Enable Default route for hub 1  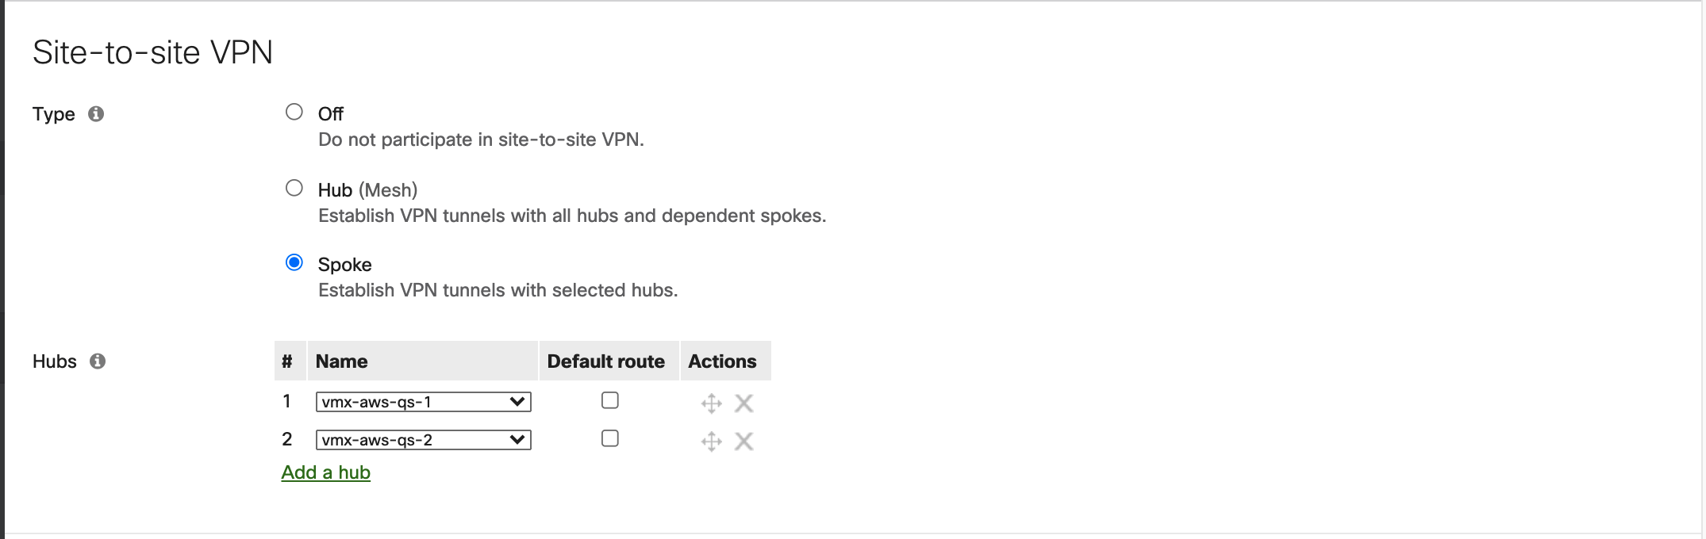609,400
